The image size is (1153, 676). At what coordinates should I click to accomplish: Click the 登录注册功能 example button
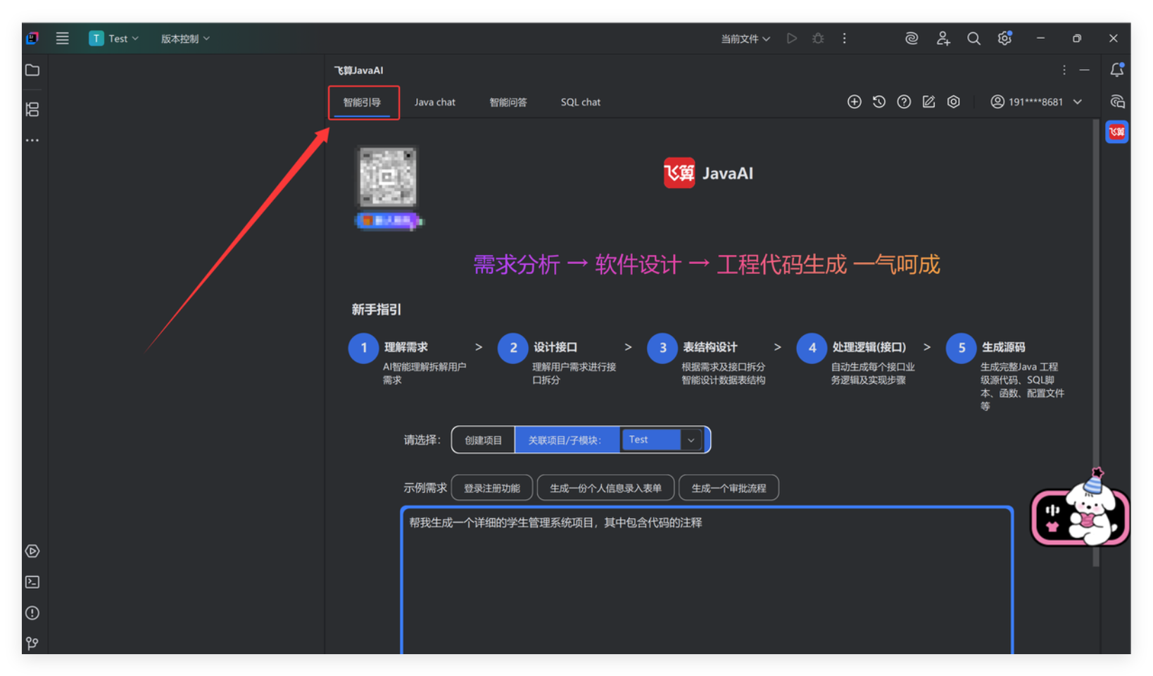491,488
